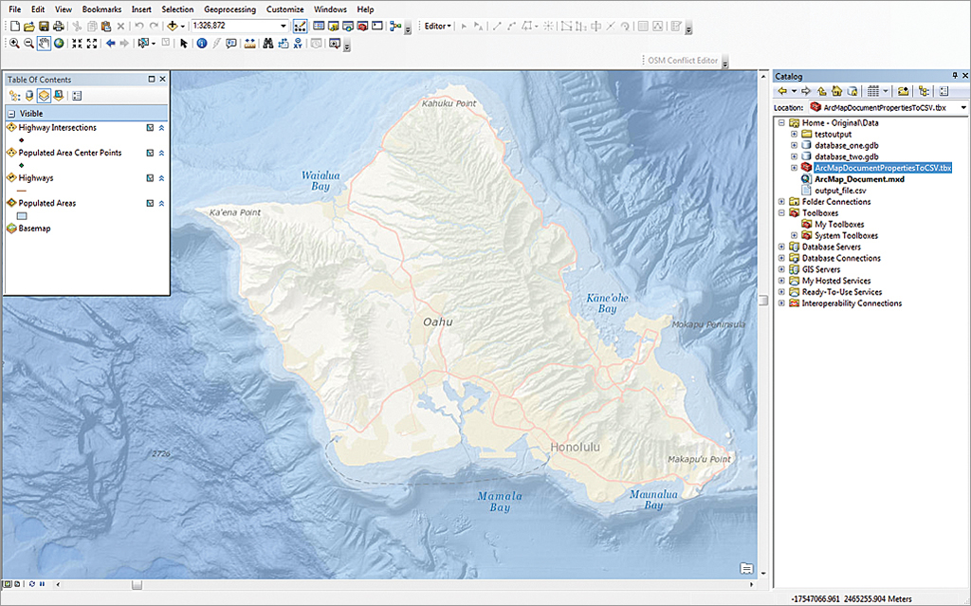Toggle visibility of Populated Areas layer
Screen dimensions: 971x606
[x=150, y=203]
